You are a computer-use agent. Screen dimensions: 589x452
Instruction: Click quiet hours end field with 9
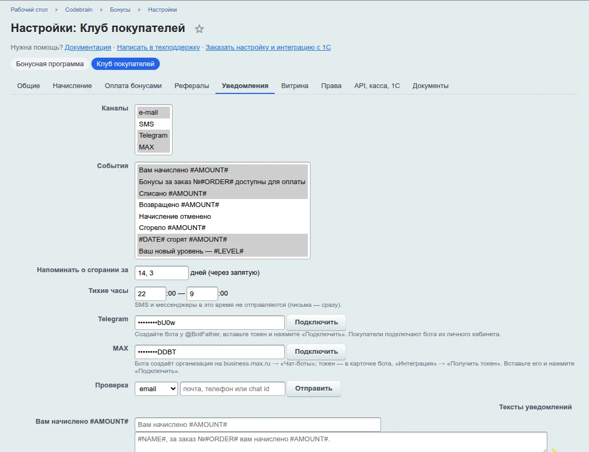[x=202, y=294]
